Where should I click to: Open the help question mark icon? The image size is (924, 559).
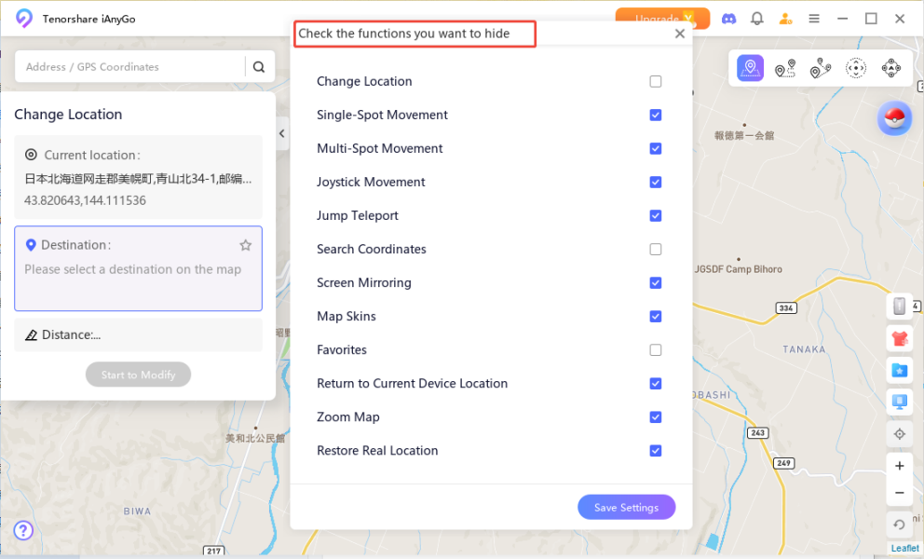point(23,530)
